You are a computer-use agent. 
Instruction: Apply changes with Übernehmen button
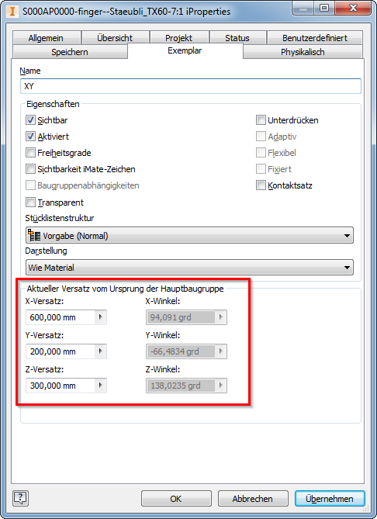tap(330, 499)
